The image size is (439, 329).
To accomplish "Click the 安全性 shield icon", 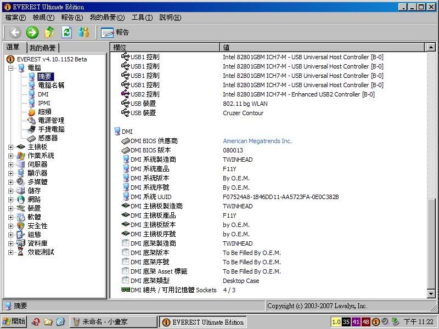I will (x=21, y=226).
